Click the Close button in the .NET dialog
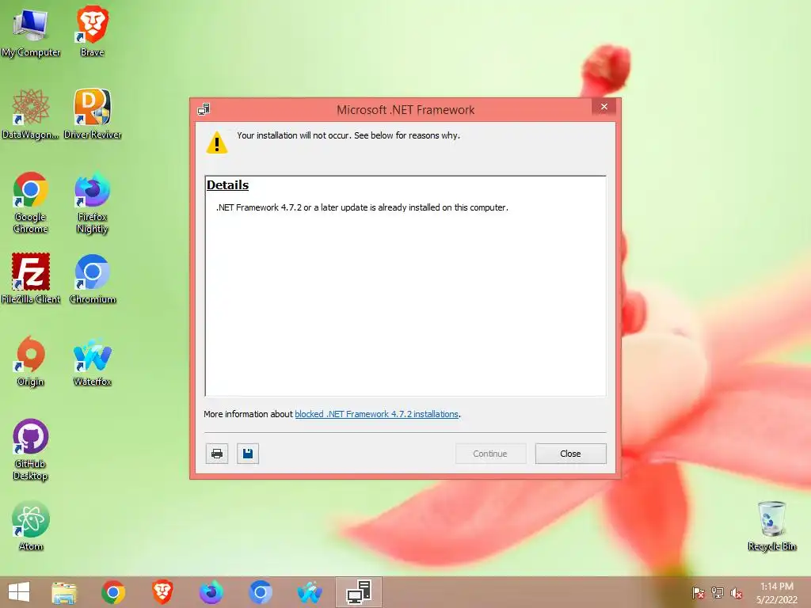The height and width of the screenshot is (608, 811). coord(570,454)
